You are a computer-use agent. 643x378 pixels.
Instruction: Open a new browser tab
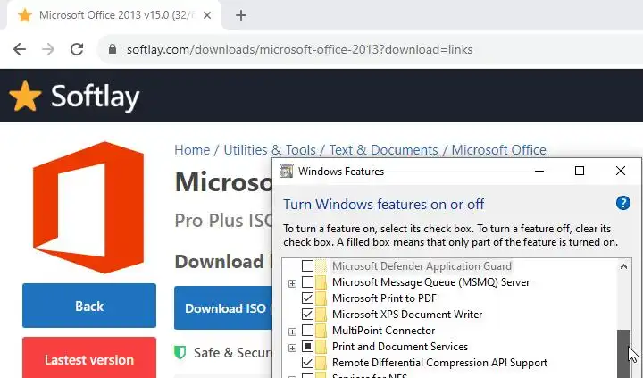point(241,15)
